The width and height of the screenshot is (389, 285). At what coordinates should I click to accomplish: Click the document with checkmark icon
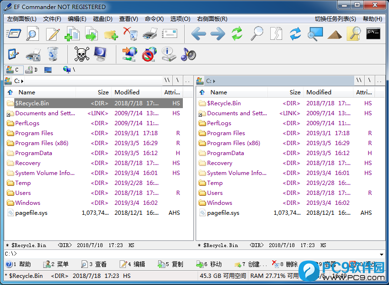click(x=13, y=54)
